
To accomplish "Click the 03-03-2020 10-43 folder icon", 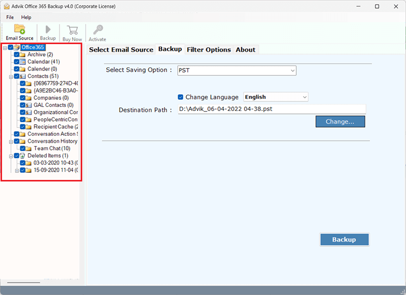I will 28,163.
